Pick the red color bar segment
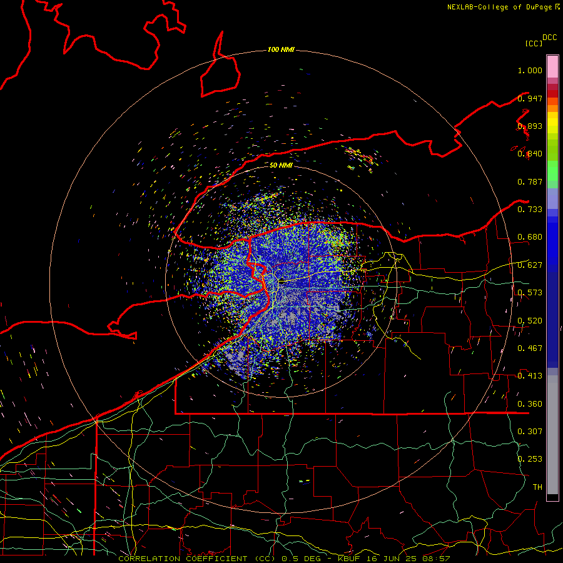 (x=552, y=94)
